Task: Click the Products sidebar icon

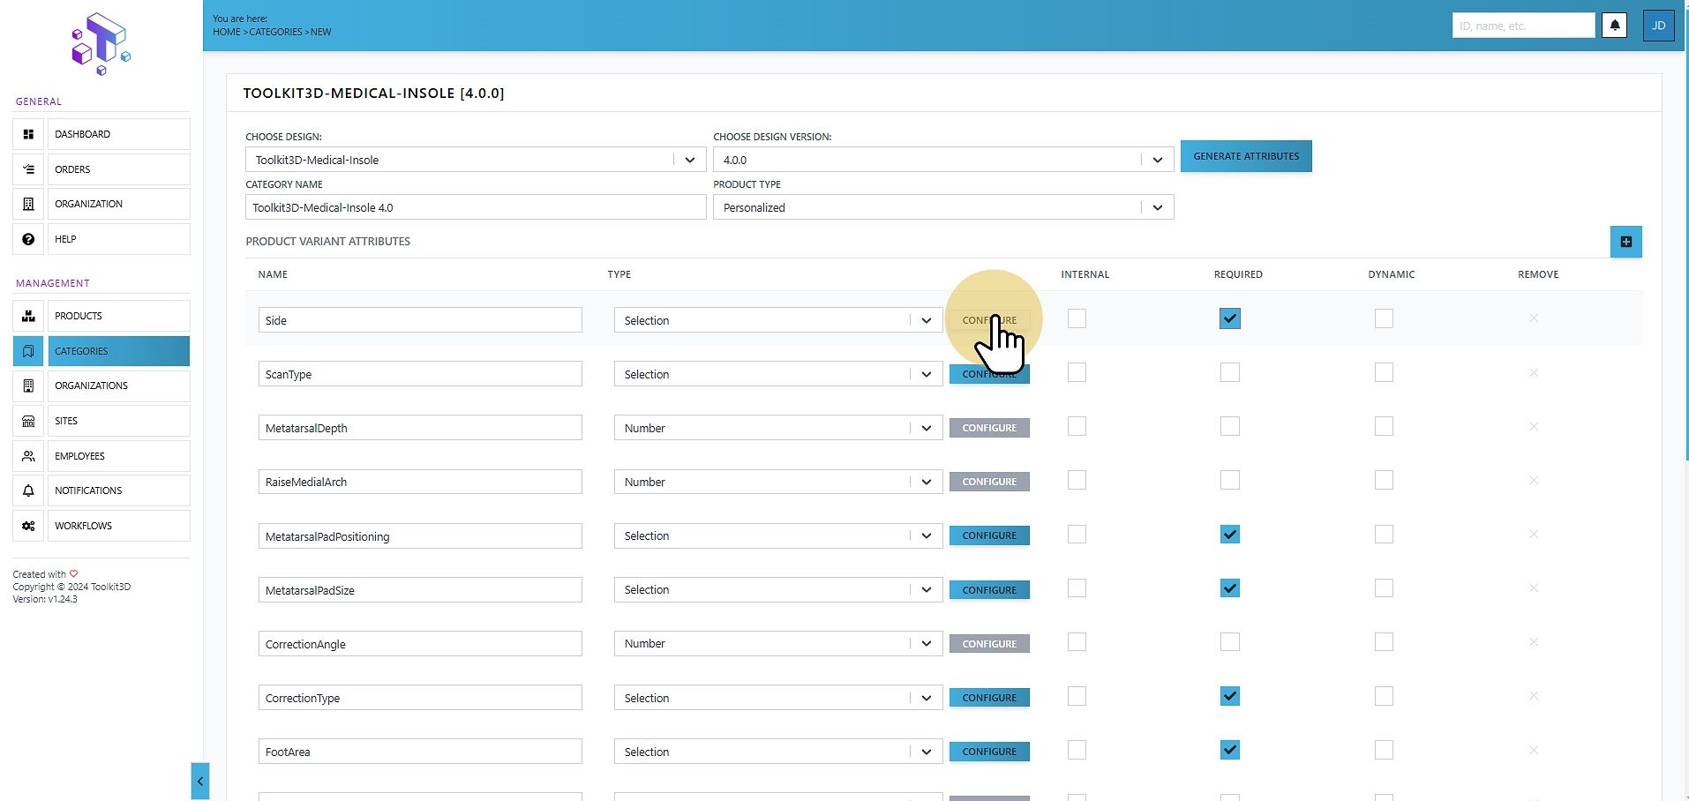Action: click(28, 316)
